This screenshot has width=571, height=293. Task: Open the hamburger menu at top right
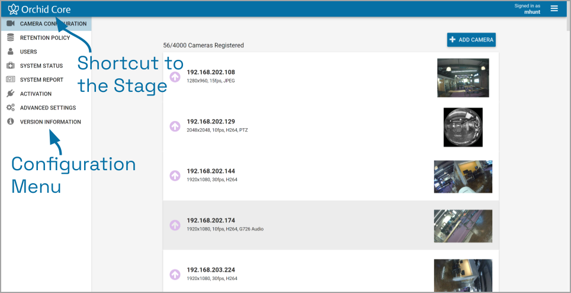coord(554,8)
